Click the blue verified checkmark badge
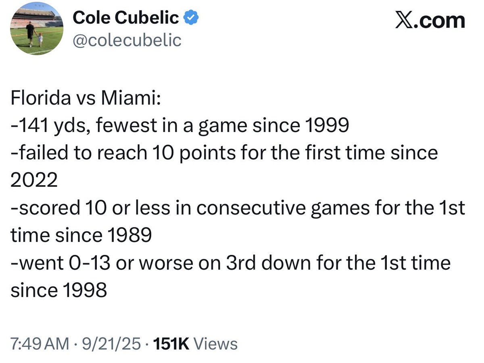 [x=190, y=18]
